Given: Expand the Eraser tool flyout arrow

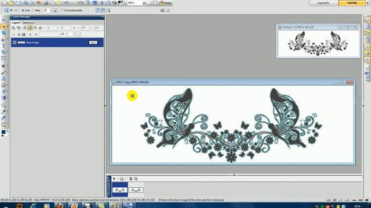Looking at the screenshot, I should tap(8, 91).
